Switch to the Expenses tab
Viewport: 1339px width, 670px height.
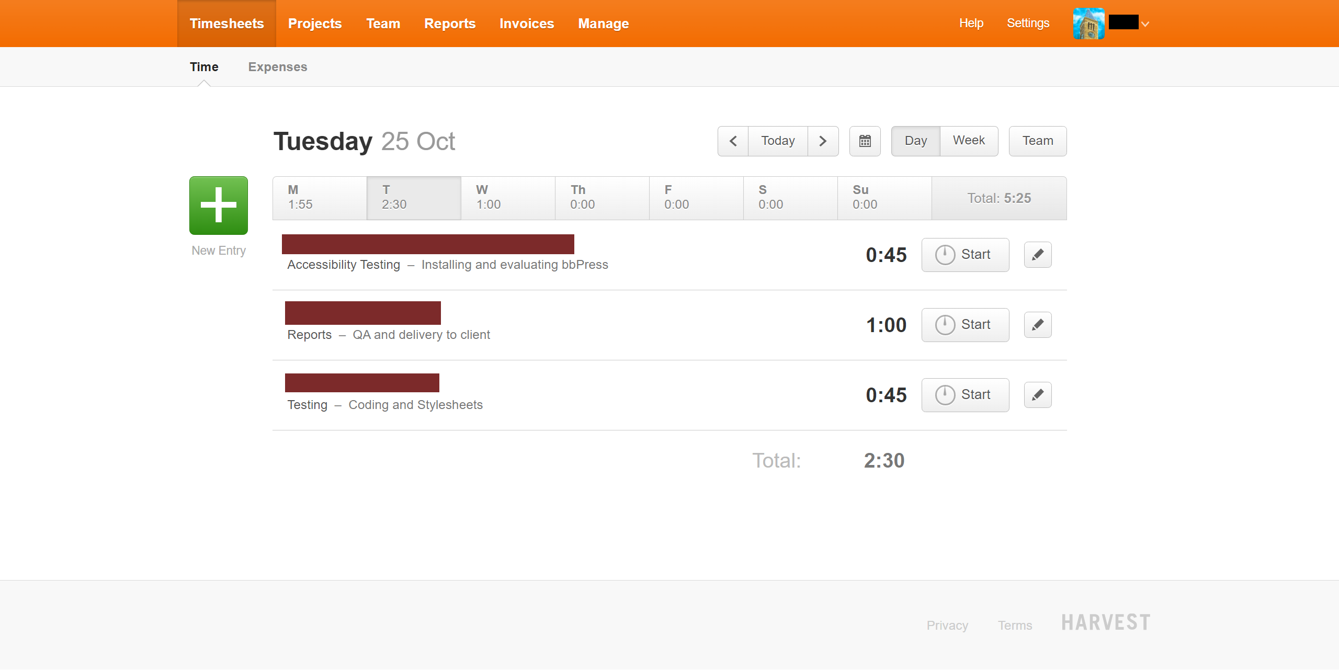click(x=277, y=66)
